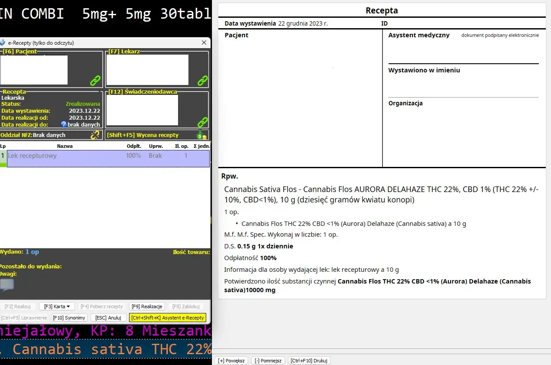The width and height of the screenshot is (551, 365).
Task: Click the link icon in Świadczeniodawca panel
Action: click(x=202, y=122)
